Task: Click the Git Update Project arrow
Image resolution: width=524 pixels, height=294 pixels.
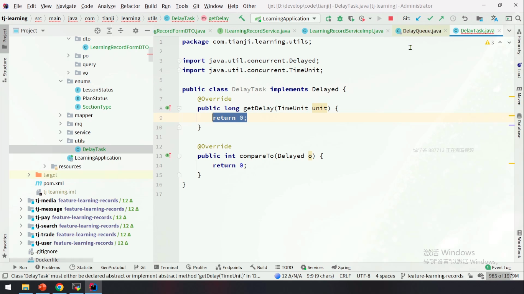Action: 419,18
